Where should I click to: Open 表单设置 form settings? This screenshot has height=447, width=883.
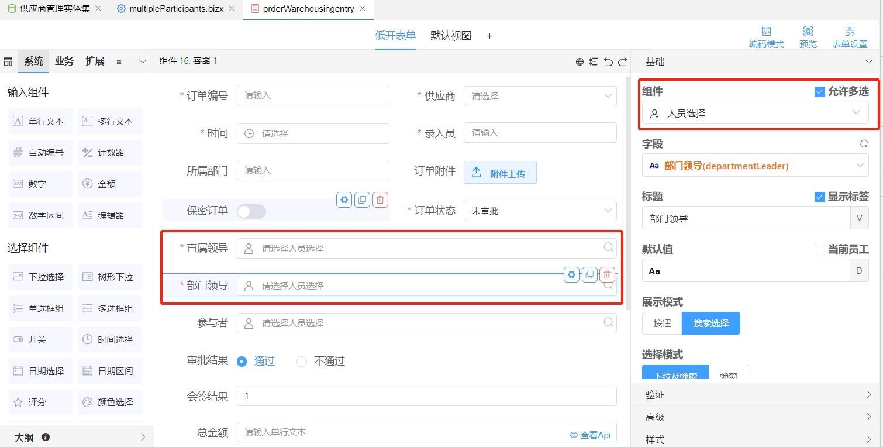(x=850, y=37)
